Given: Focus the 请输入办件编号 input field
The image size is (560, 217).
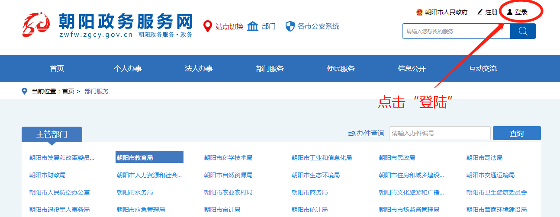Looking at the screenshot, I should 439,133.
